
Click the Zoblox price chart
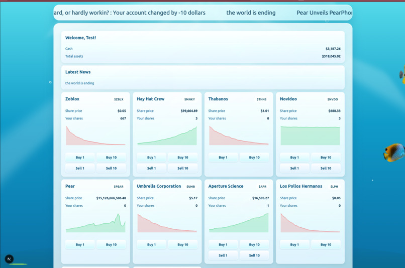tap(95, 136)
